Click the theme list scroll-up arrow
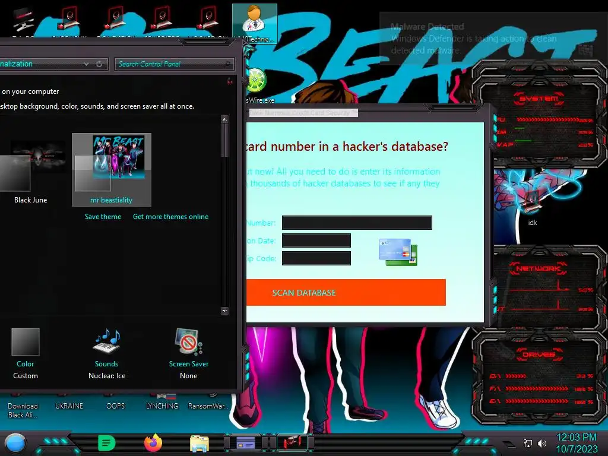The width and height of the screenshot is (608, 456). pyautogui.click(x=224, y=119)
